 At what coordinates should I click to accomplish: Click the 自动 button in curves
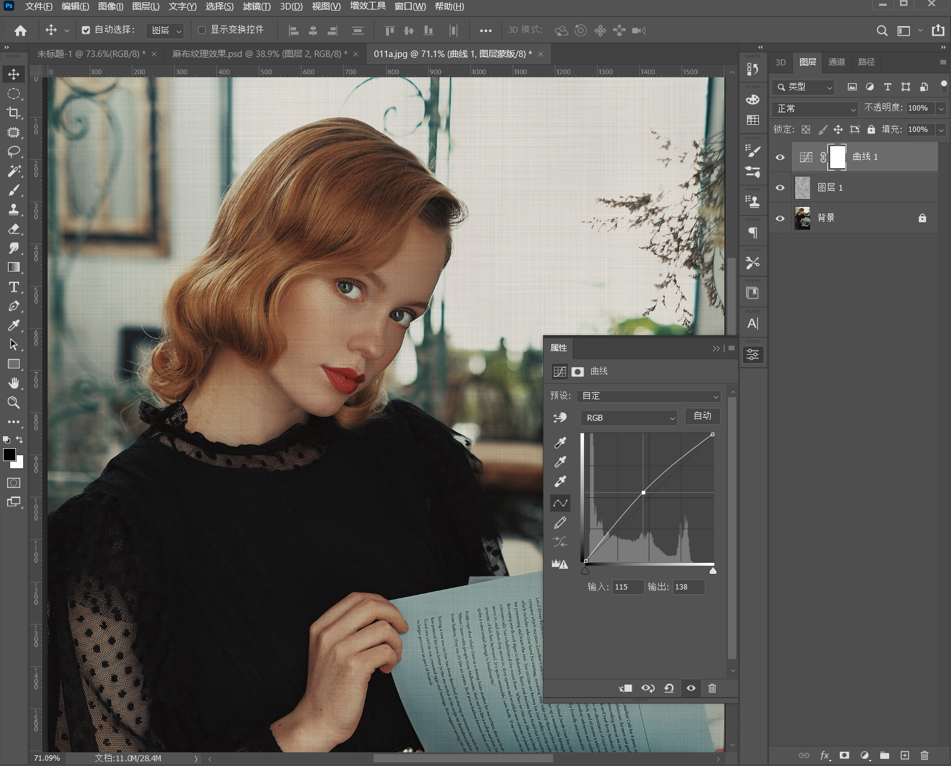pos(702,416)
